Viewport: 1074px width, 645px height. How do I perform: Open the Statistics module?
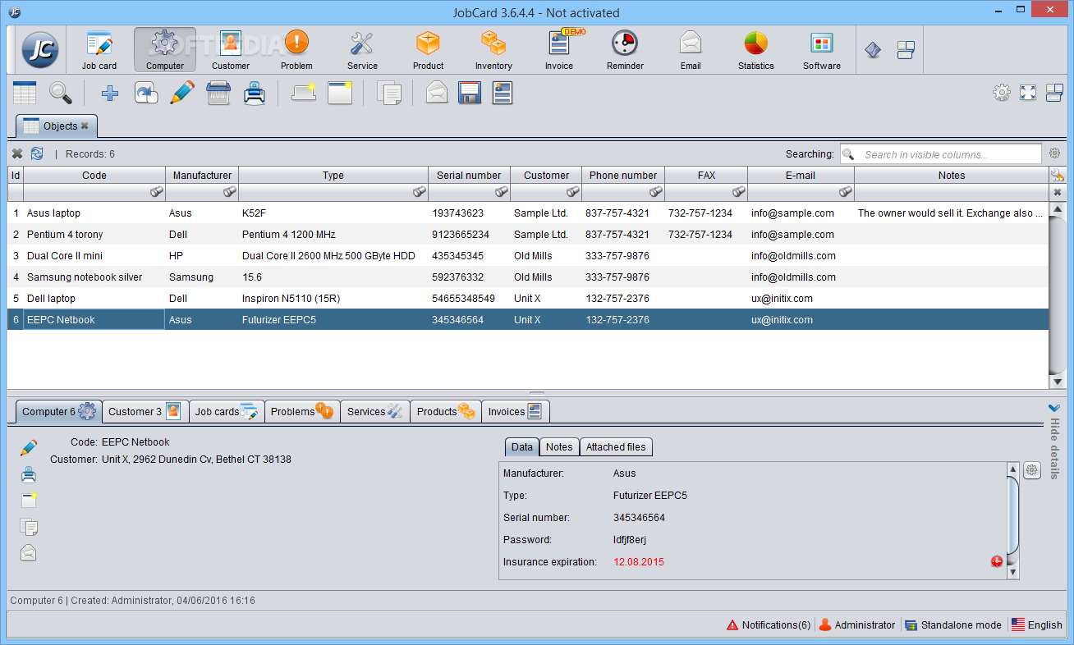(756, 50)
